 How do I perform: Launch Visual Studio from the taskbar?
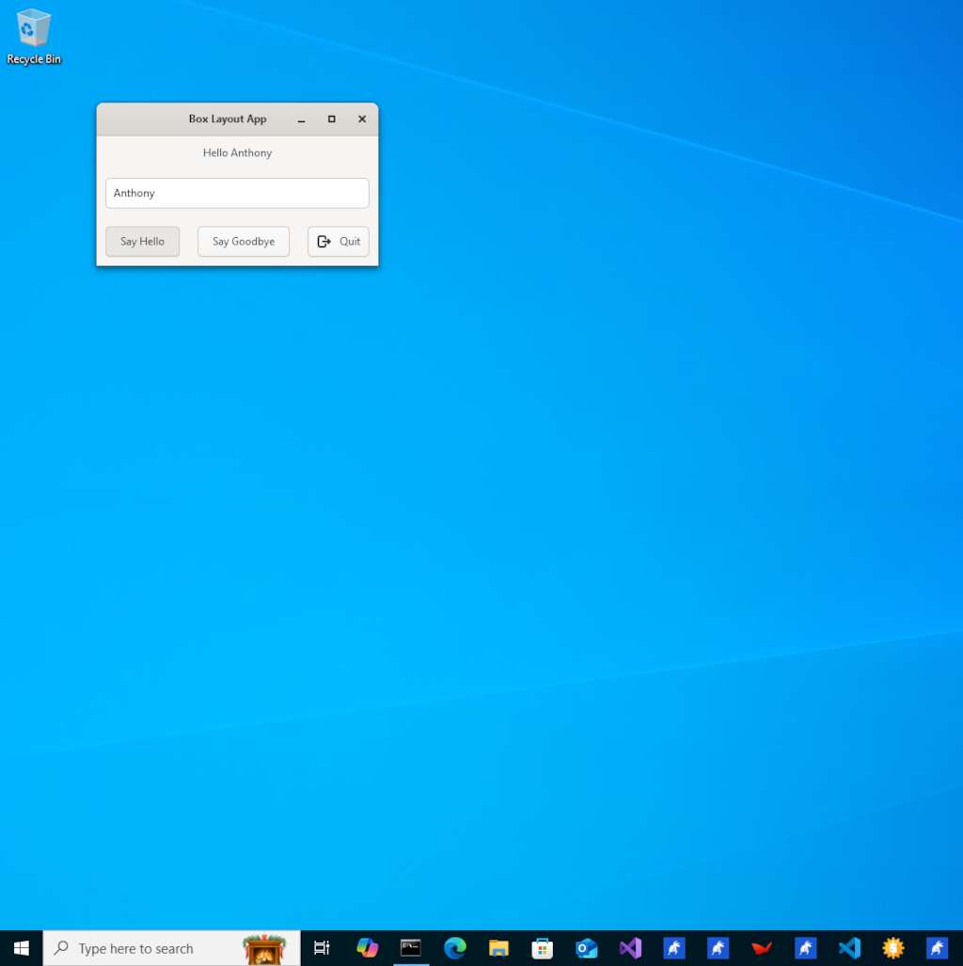point(630,947)
